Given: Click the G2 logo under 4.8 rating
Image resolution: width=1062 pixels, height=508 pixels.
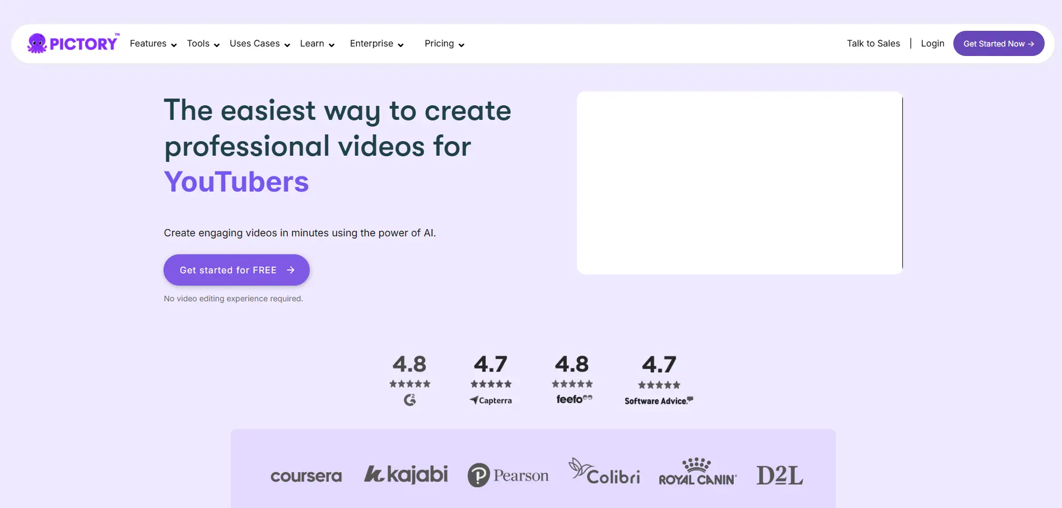Looking at the screenshot, I should click(410, 400).
